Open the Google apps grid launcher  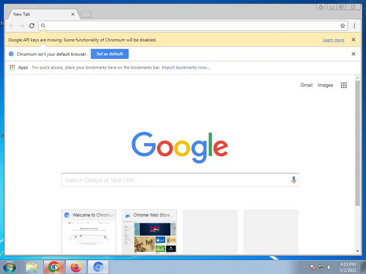(x=343, y=85)
